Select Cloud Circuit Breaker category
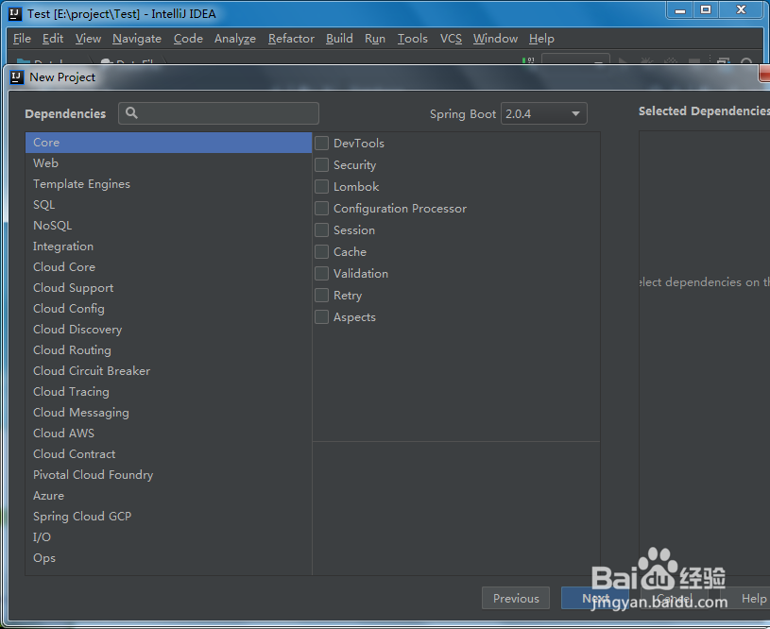 (168, 371)
